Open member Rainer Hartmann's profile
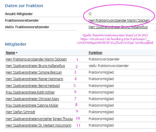156x132 pixels. coord(34,79)
